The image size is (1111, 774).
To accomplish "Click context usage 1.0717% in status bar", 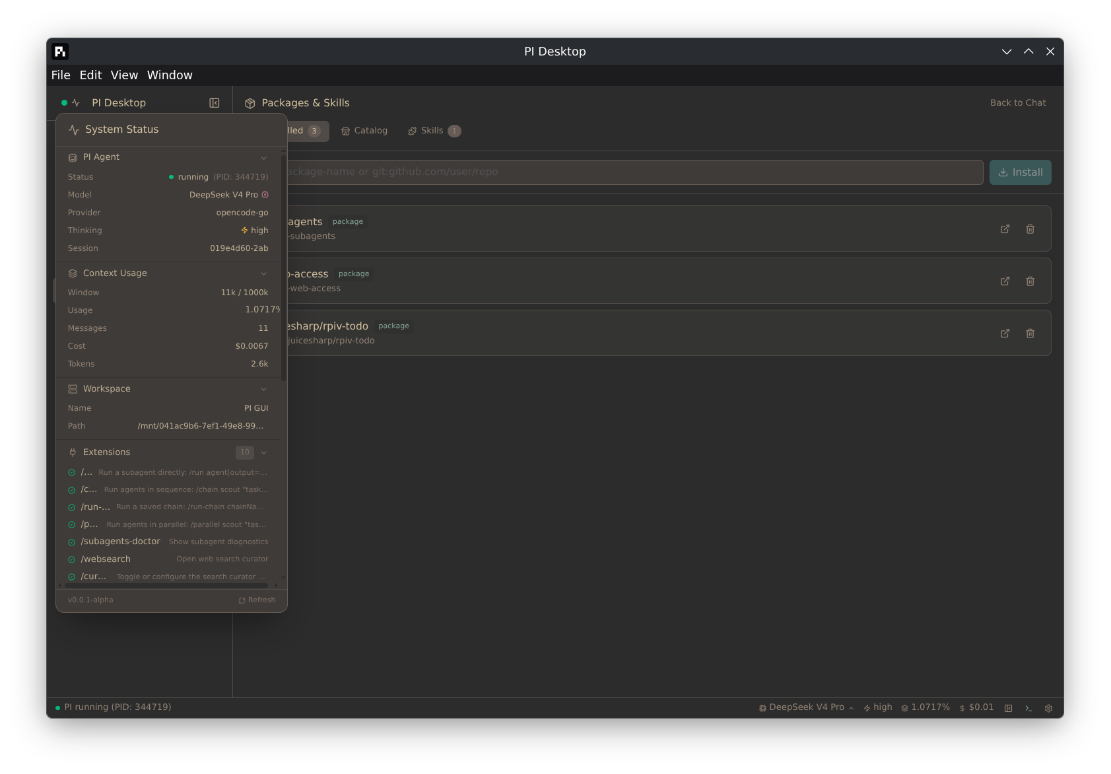I will 926,707.
